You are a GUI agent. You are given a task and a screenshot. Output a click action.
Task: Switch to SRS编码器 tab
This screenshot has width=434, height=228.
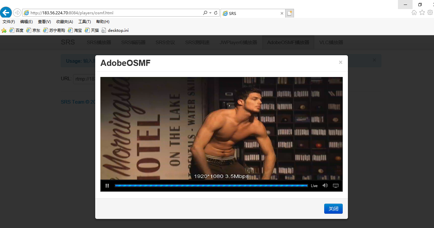[133, 43]
